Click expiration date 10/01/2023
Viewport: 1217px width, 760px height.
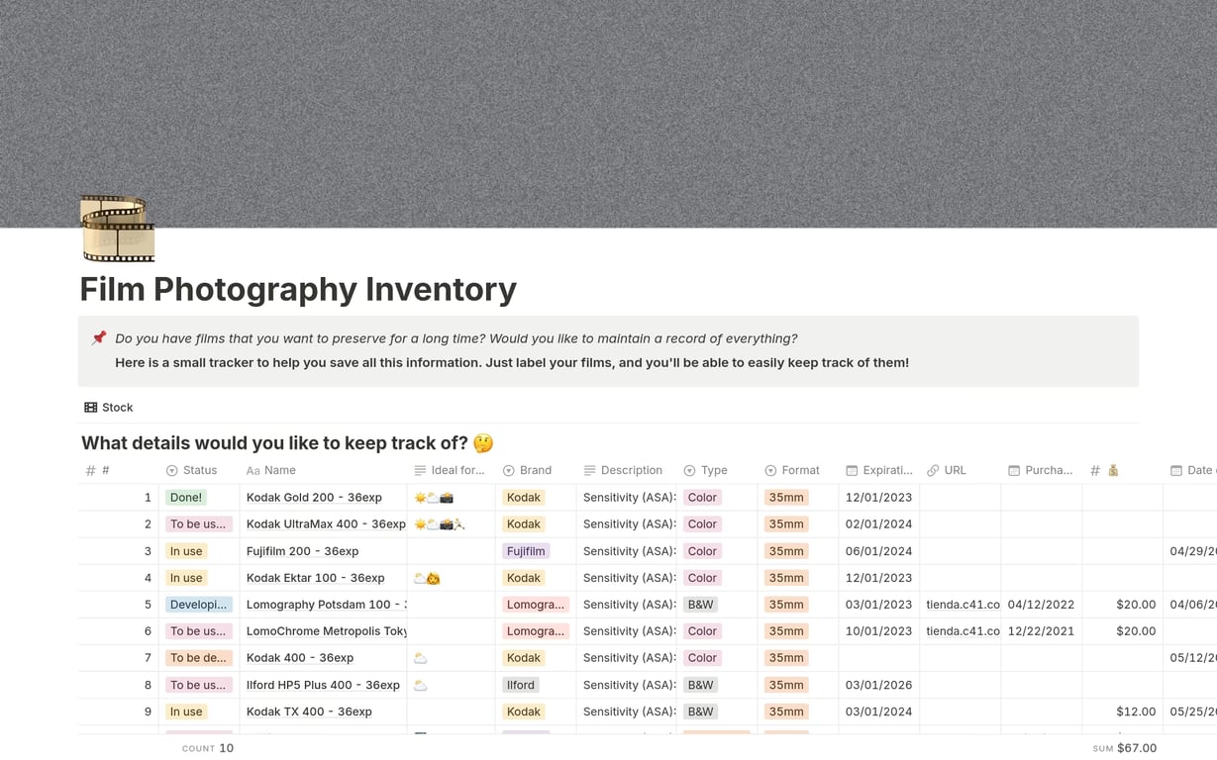pyautogui.click(x=878, y=631)
